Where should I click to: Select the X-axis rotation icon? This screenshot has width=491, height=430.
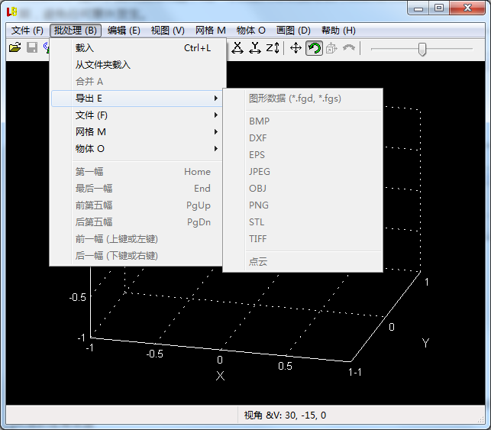(237, 48)
